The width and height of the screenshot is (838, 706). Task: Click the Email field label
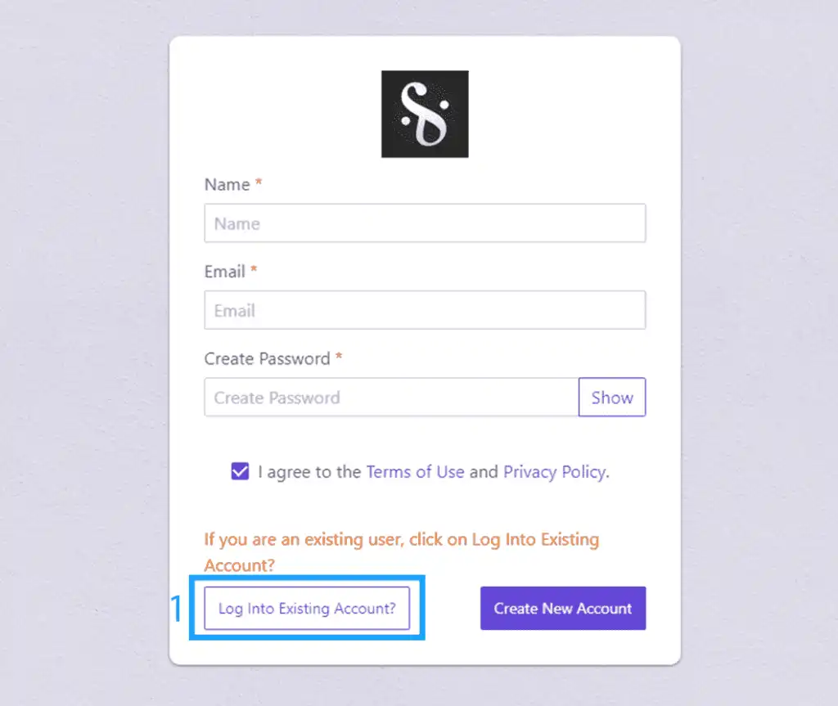click(225, 272)
